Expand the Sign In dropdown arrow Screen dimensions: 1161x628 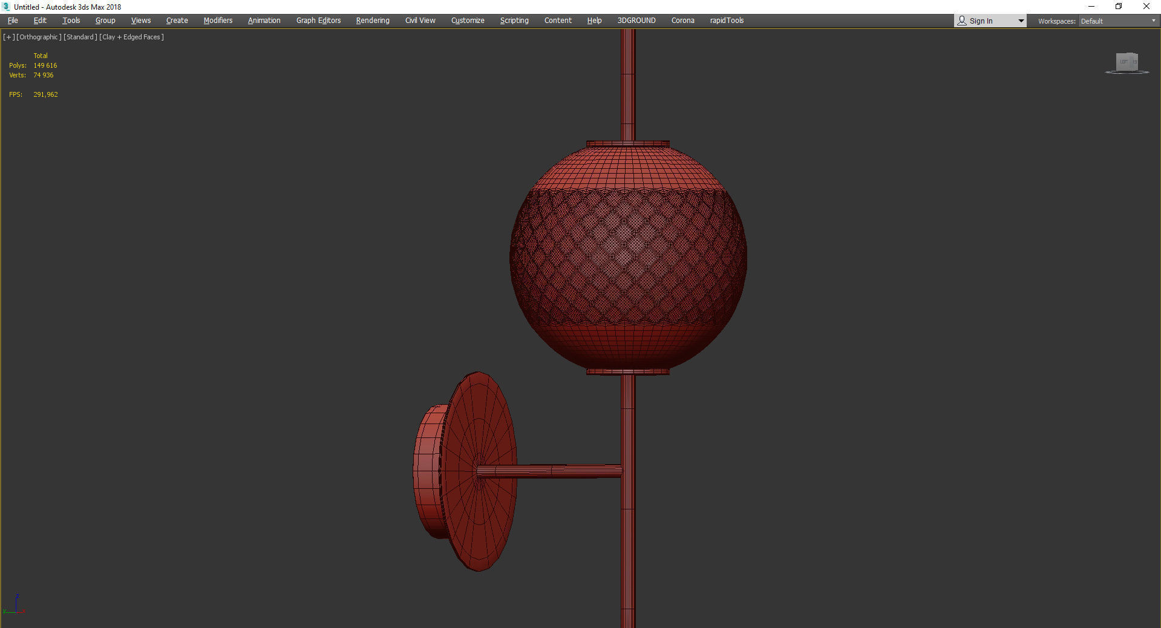click(1021, 21)
